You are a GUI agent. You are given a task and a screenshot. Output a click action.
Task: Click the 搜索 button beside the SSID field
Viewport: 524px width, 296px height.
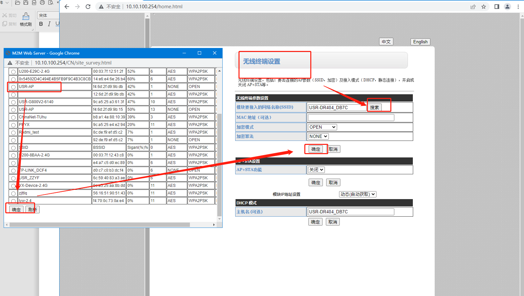pyautogui.click(x=374, y=107)
